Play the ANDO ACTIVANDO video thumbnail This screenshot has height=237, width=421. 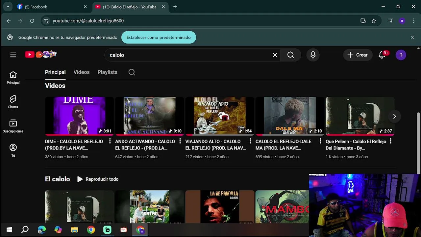click(149, 116)
